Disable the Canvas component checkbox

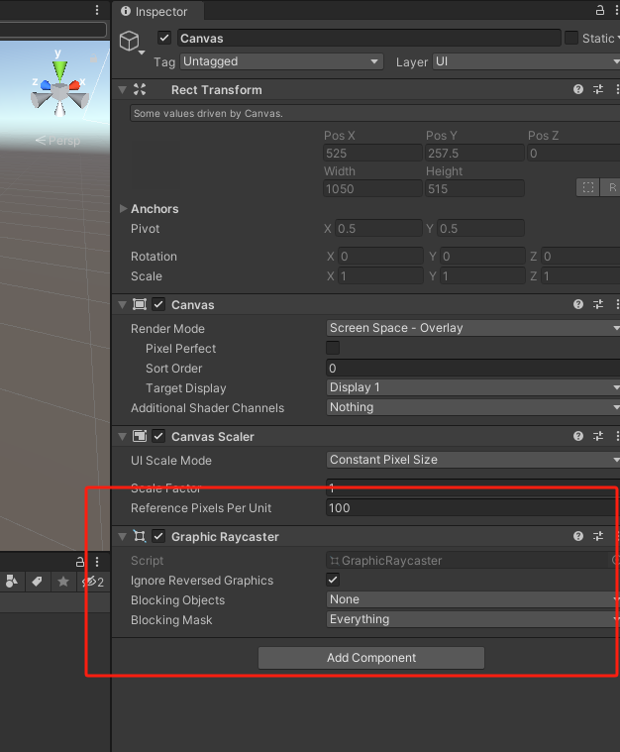[158, 304]
